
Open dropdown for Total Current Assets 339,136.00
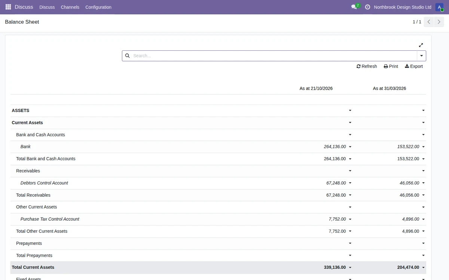coord(350,268)
